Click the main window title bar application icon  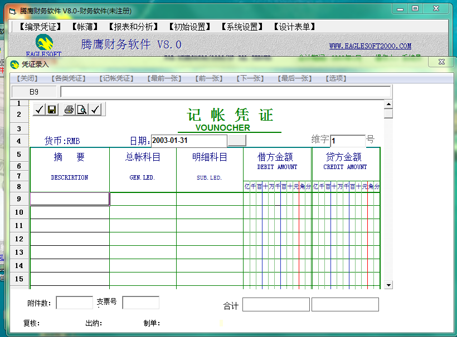[12, 11]
